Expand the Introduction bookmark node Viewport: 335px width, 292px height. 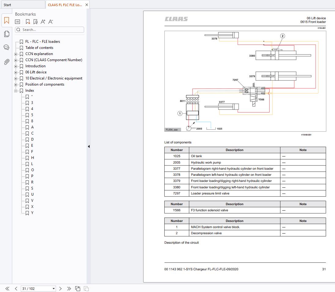pyautogui.click(x=16, y=66)
